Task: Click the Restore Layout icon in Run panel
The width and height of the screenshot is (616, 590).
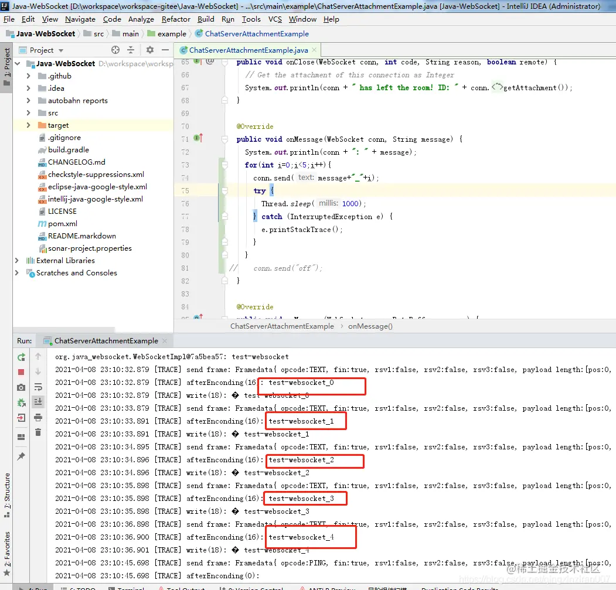Action: pos(21,437)
